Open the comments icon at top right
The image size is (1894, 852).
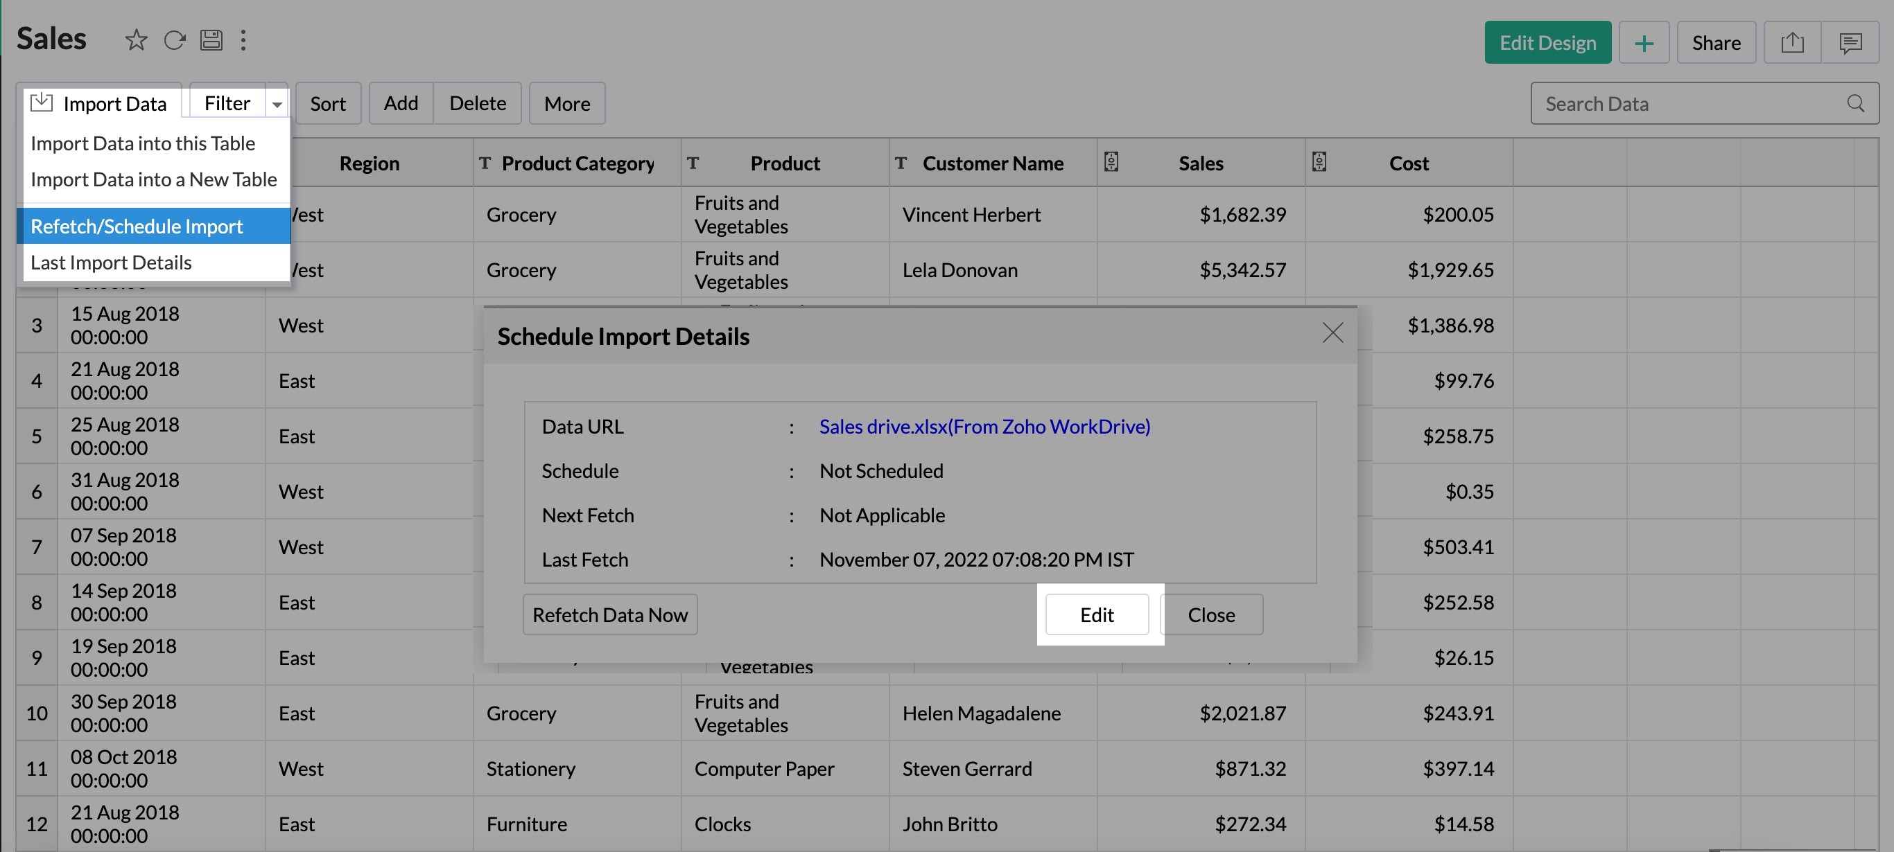click(x=1850, y=43)
